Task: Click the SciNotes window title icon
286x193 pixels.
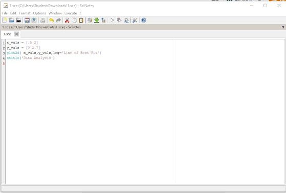Action: click(x=6, y=6)
